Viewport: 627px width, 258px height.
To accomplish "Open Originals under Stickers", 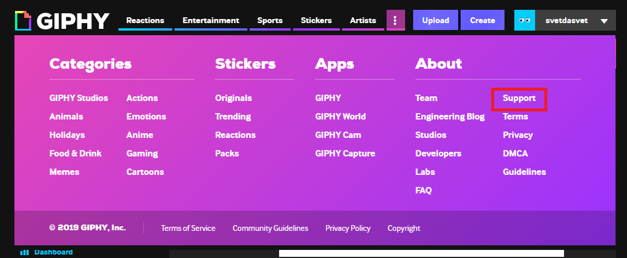I will click(x=233, y=98).
